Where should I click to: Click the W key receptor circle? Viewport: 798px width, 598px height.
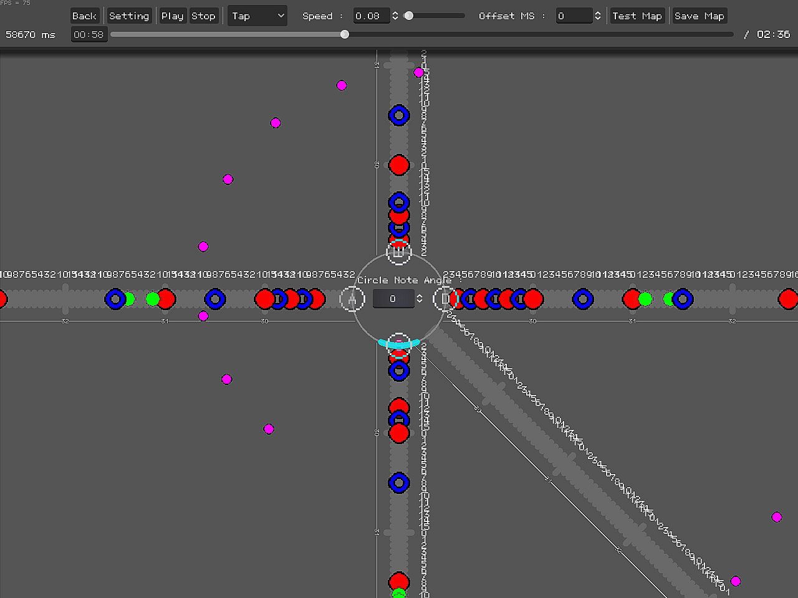click(x=398, y=252)
